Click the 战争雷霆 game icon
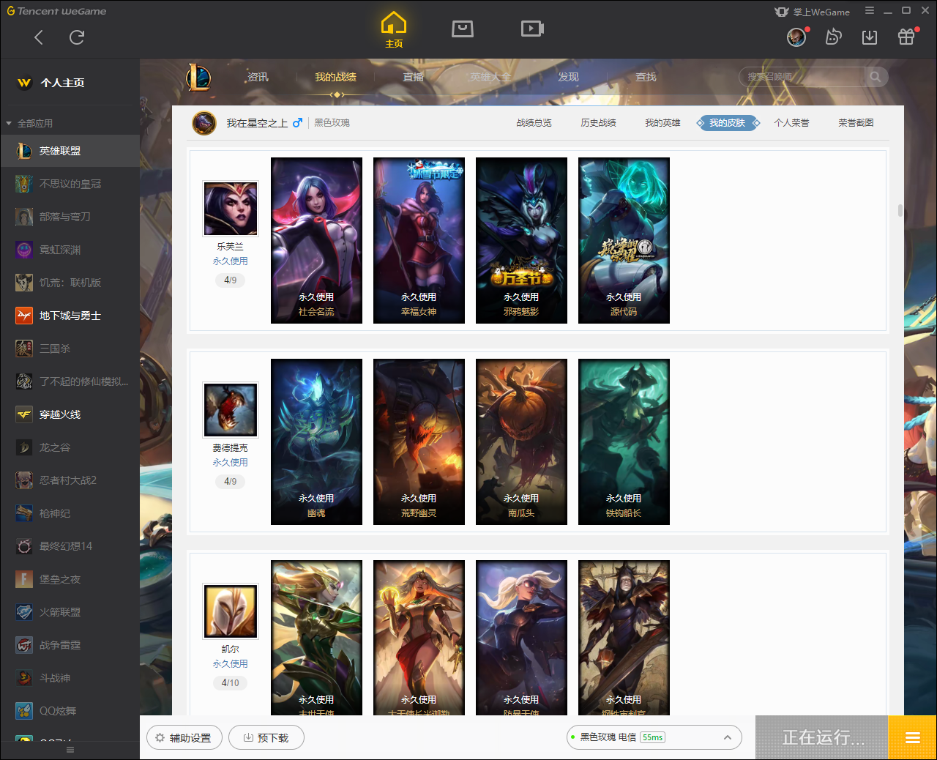 [24, 645]
